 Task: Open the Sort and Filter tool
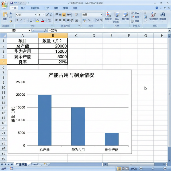click(154, 15)
